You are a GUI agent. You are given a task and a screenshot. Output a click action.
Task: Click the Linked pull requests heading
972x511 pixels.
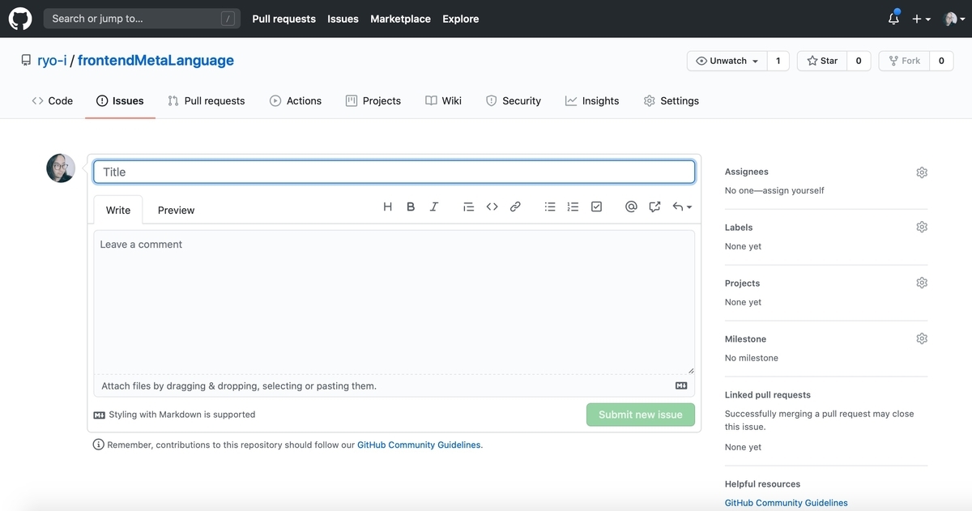768,395
